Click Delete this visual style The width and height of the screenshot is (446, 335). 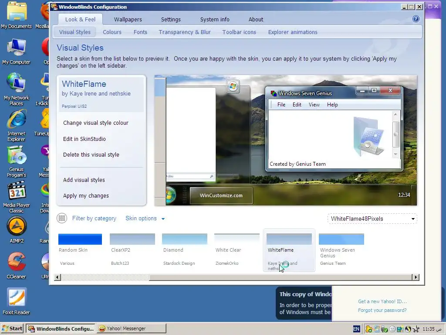(91, 155)
